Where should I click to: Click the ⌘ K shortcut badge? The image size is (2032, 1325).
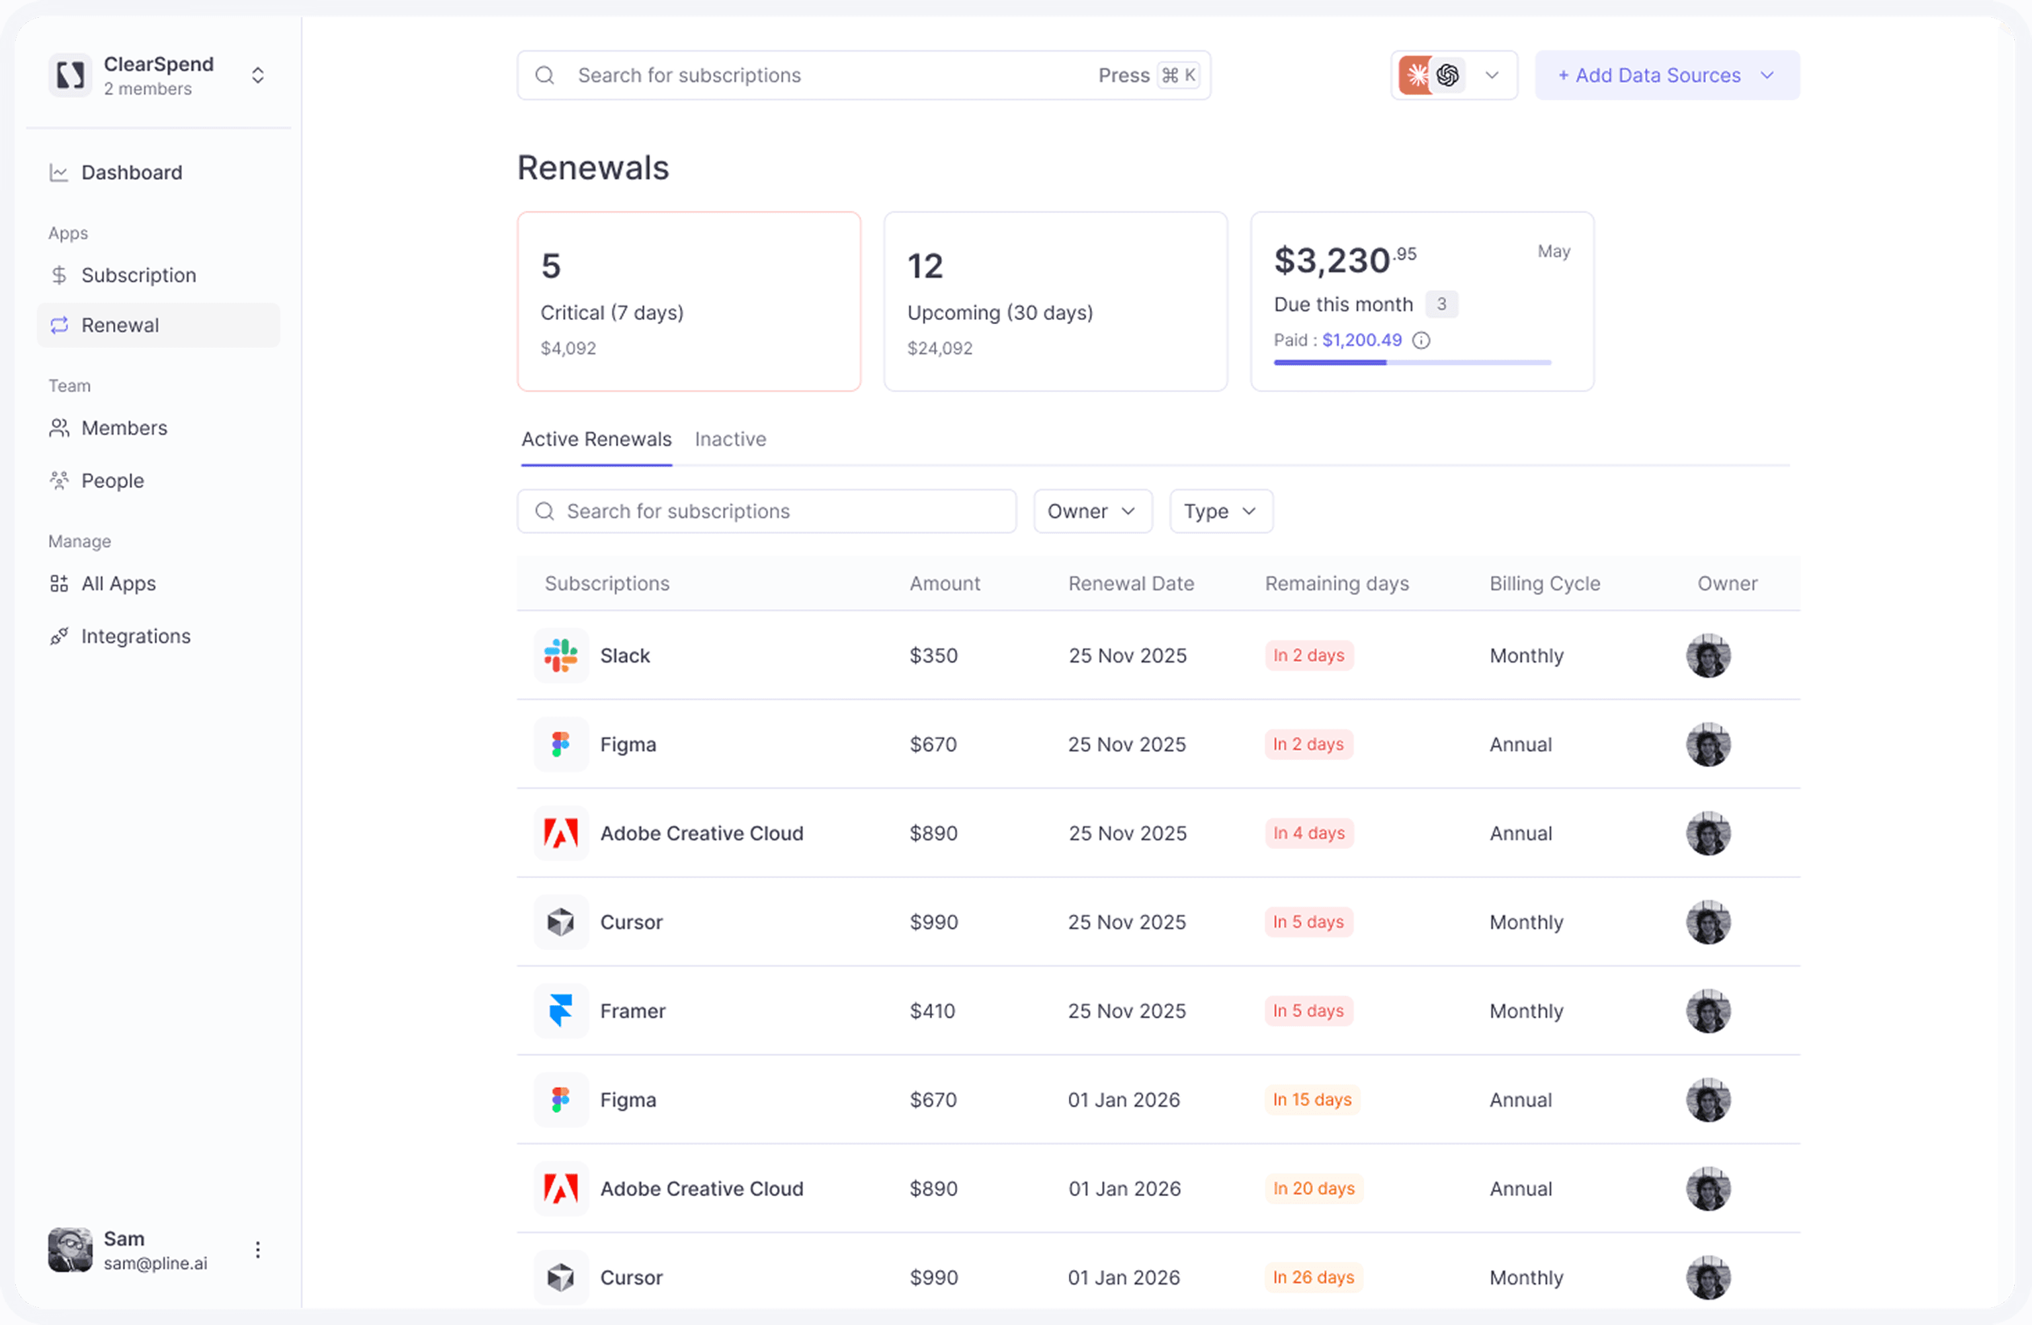tap(1179, 75)
